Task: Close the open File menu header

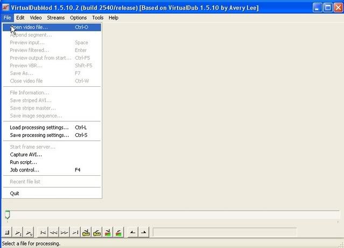Action: click(x=7, y=18)
